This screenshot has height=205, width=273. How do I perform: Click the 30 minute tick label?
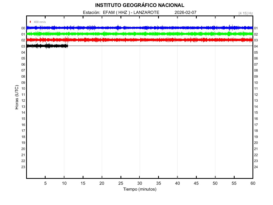click(139, 183)
